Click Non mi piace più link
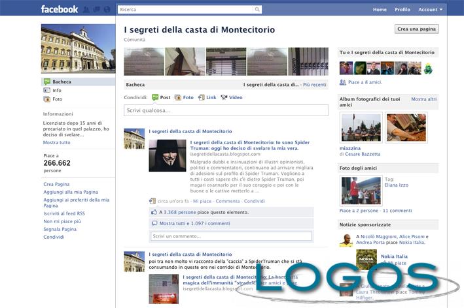Screen dimensions: 464x308 [62, 221]
